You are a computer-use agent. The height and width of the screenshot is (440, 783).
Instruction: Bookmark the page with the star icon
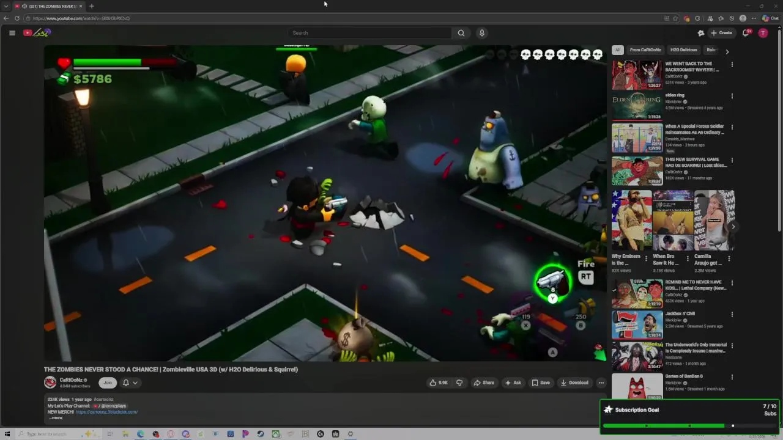coord(675,18)
